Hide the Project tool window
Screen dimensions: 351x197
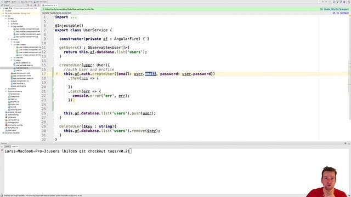[x=38, y=5]
